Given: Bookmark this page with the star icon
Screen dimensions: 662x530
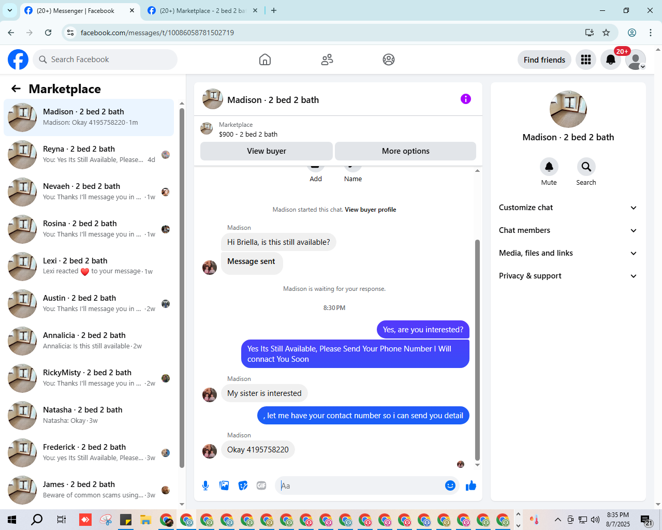Looking at the screenshot, I should pos(606,33).
